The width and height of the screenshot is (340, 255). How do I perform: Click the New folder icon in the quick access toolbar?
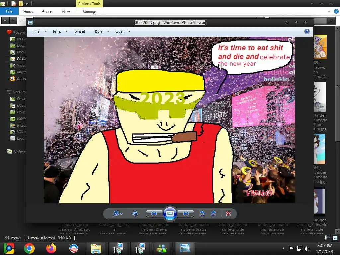(21, 4)
